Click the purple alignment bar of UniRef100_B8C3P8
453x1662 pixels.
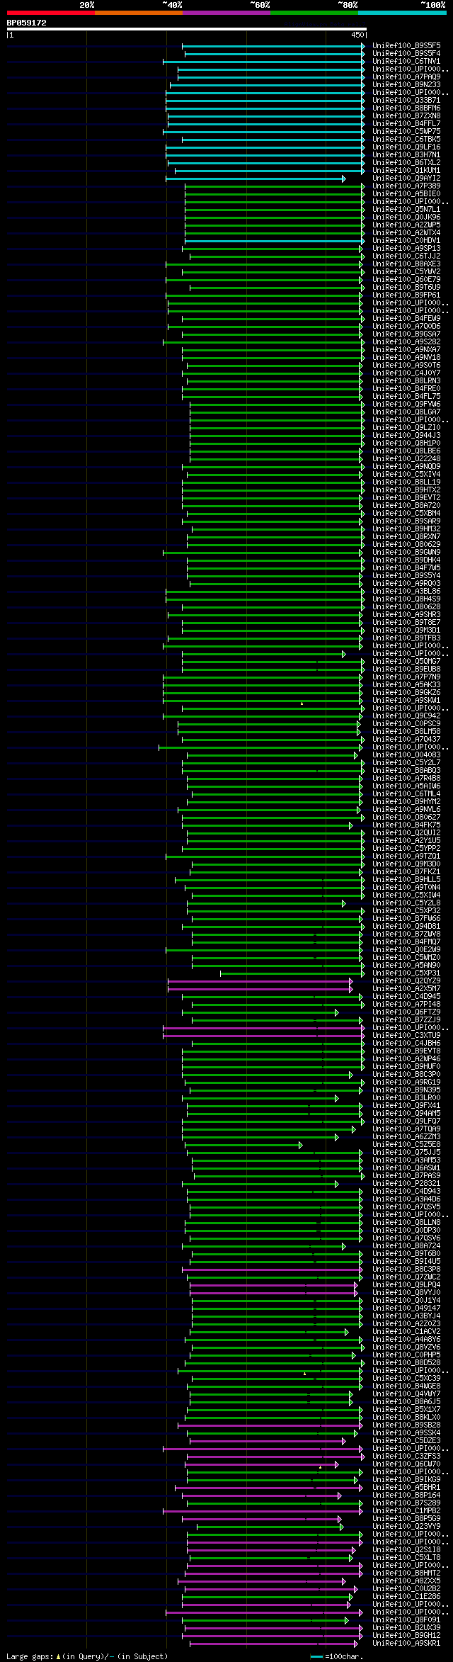click(273, 1270)
